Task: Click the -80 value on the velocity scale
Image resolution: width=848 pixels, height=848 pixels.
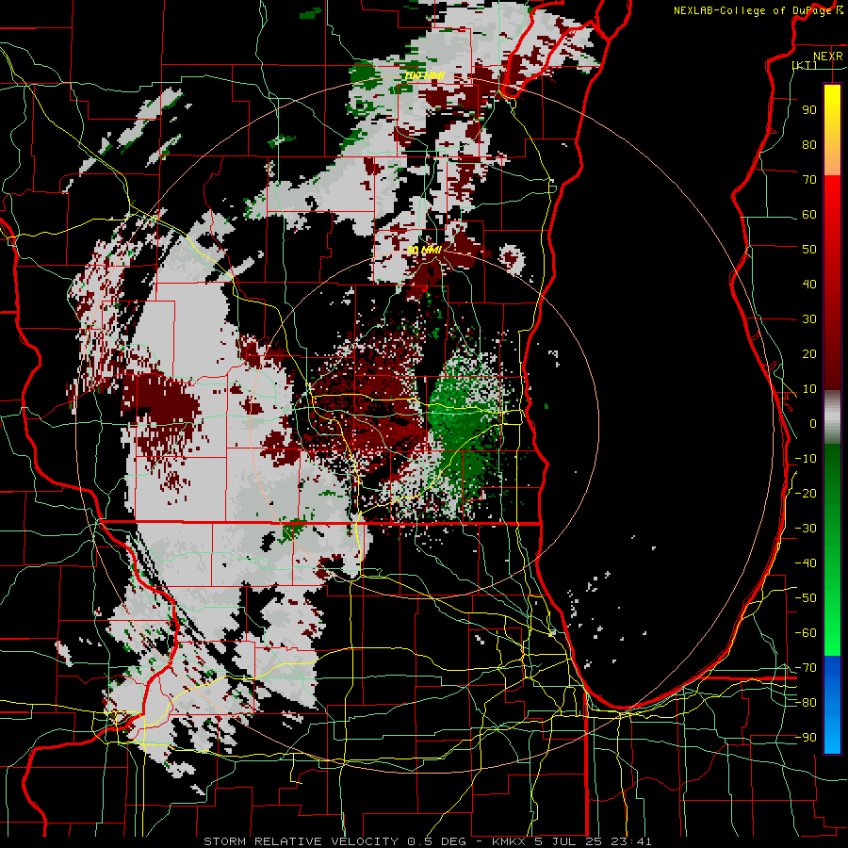Action: [x=806, y=703]
